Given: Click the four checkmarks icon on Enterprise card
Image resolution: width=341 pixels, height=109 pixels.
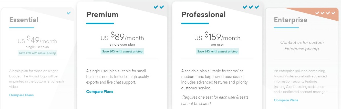Looking at the screenshot, I should pos(325,13).
